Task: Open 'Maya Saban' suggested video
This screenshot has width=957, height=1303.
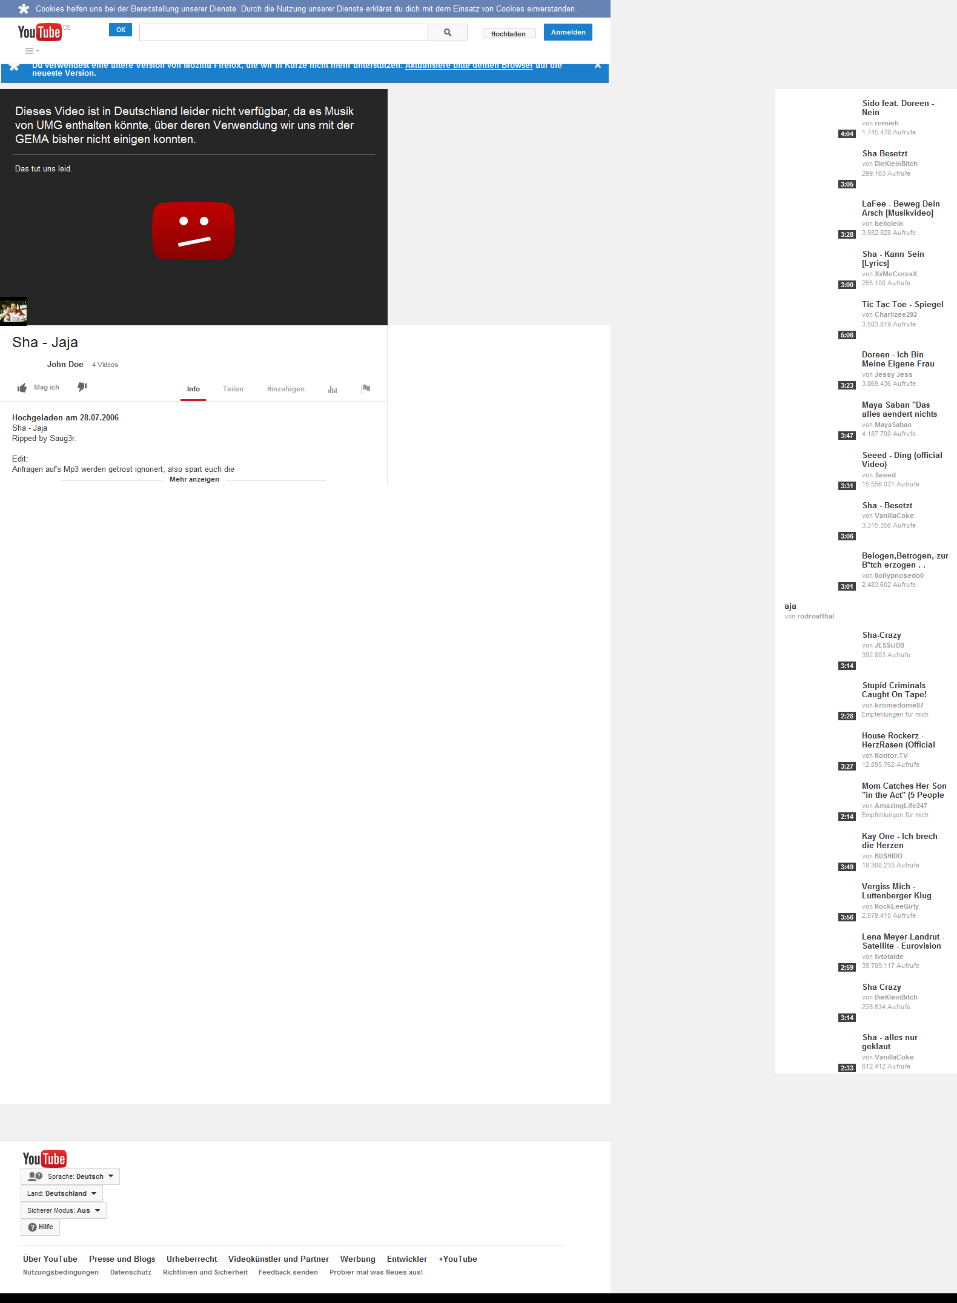Action: click(x=899, y=409)
